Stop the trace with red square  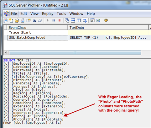(60, 20)
